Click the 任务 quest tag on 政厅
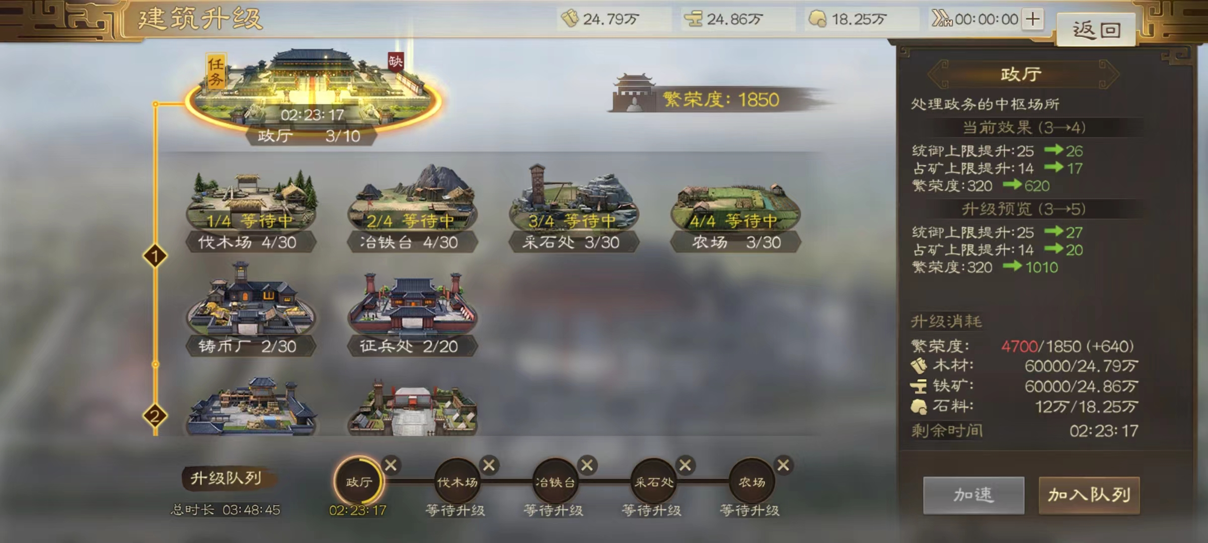1208x543 pixels. click(216, 71)
